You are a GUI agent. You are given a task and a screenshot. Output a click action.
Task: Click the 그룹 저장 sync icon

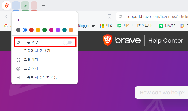[x=18, y=42]
